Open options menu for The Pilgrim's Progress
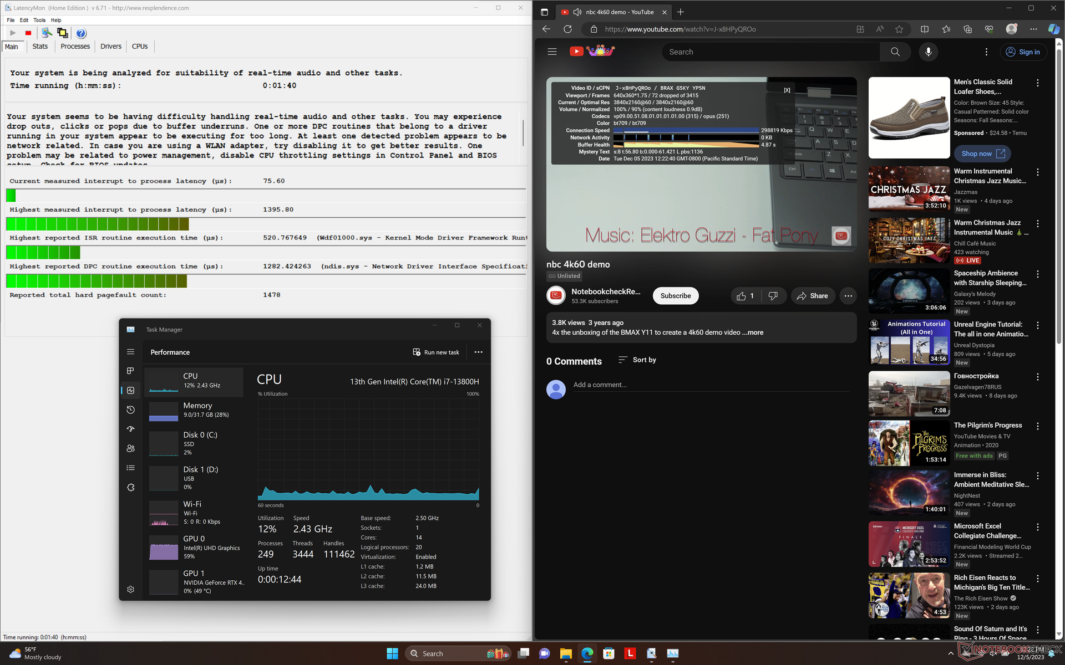 coord(1037,426)
